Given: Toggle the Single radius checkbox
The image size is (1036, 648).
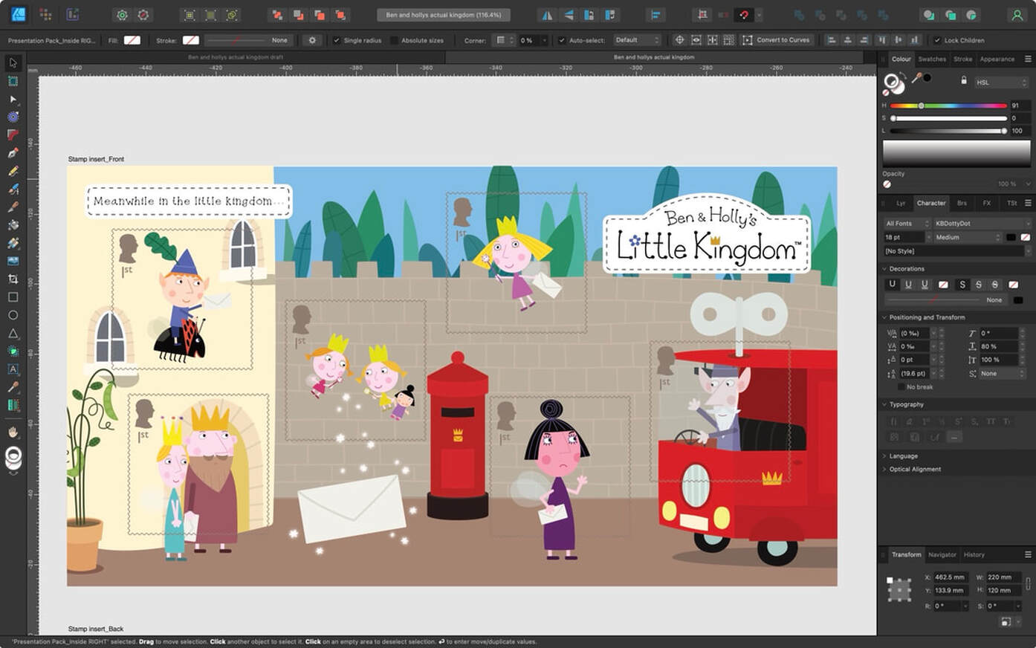Looking at the screenshot, I should point(337,40).
